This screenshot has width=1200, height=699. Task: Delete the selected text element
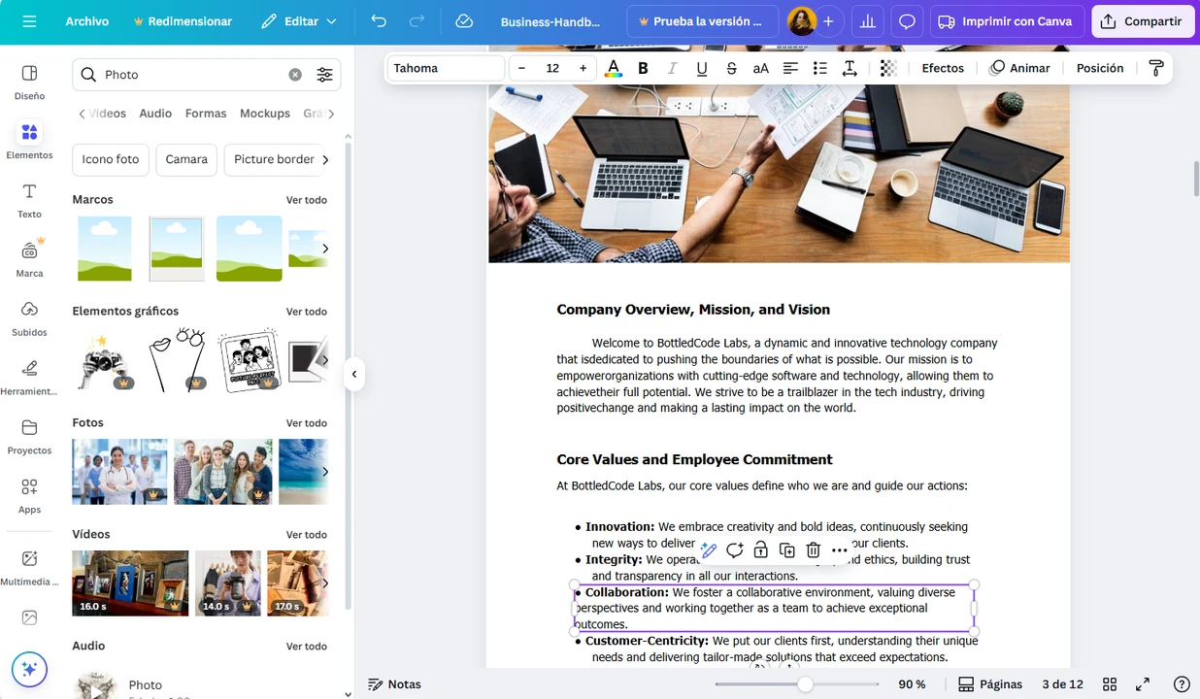(x=814, y=550)
